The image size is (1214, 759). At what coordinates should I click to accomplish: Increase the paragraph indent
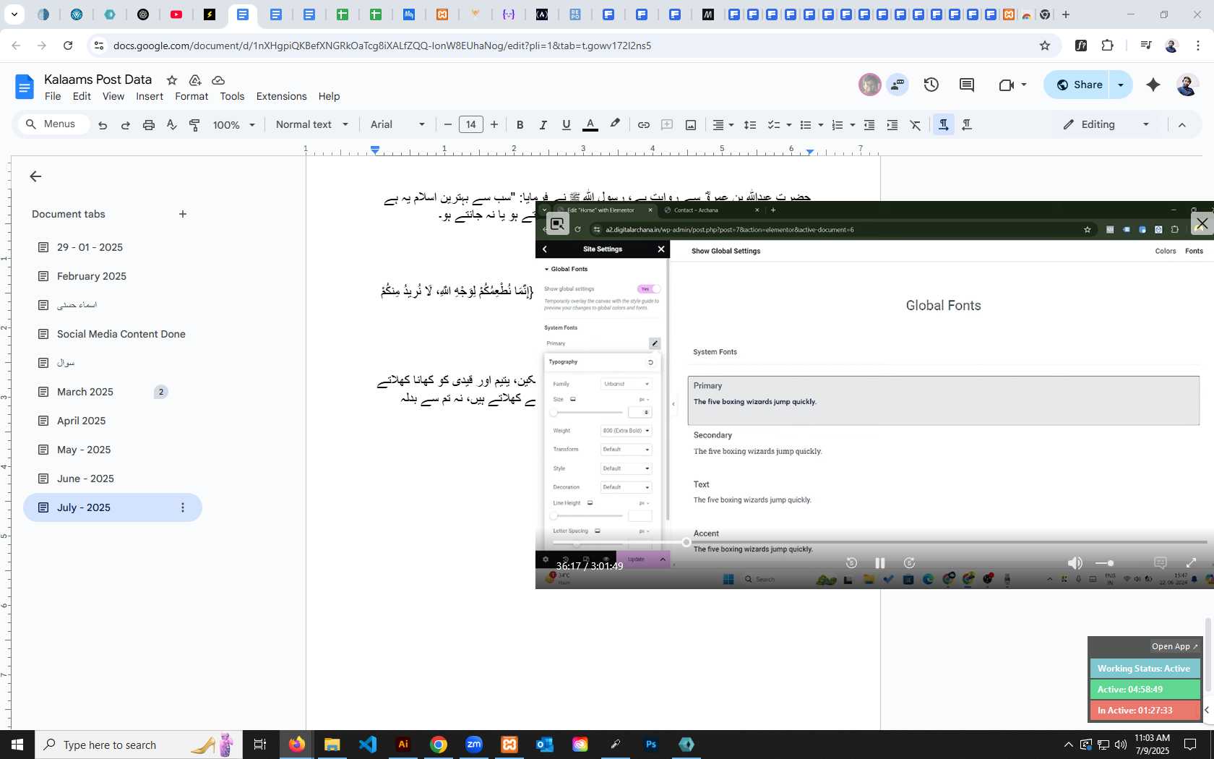[892, 125]
